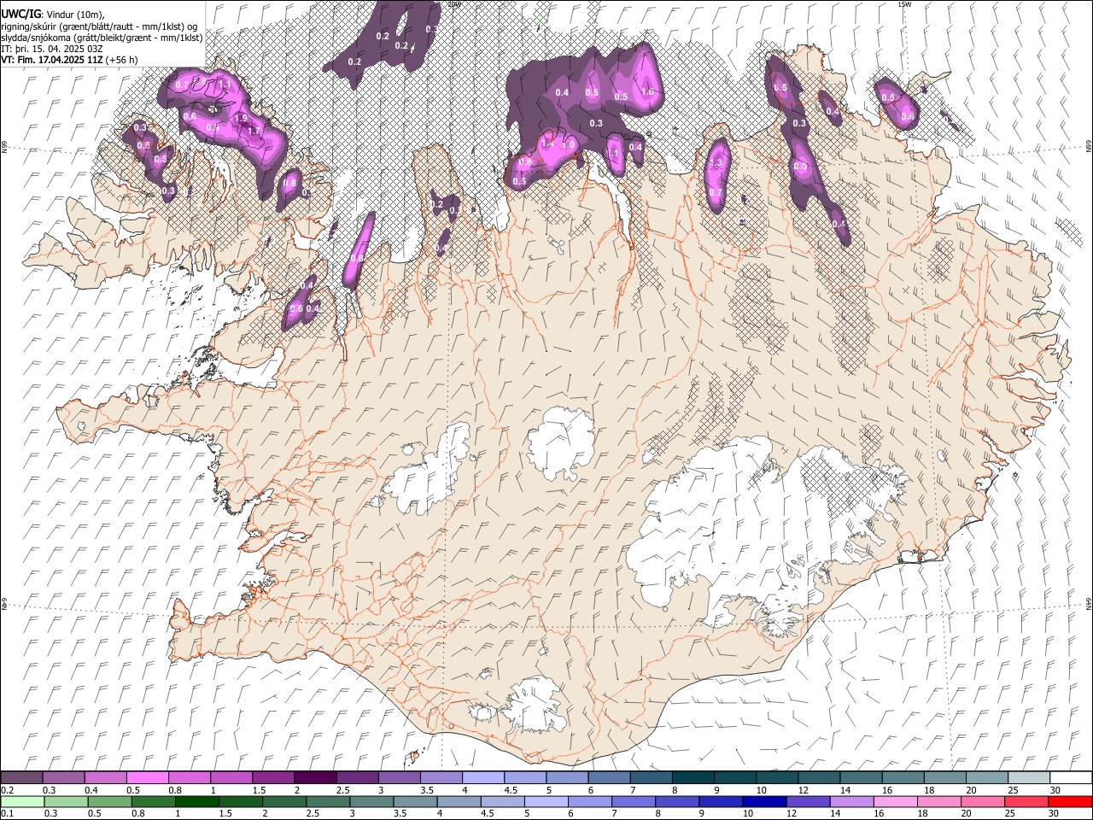1093x820 pixels.
Task: Click the 0.2 label under the snow legend
Action: 6,789
